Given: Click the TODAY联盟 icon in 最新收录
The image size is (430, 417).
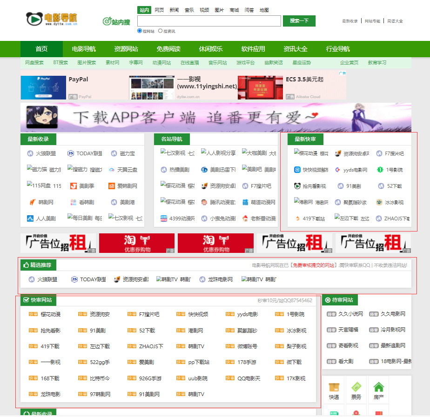Looking at the screenshot, I should pyautogui.click(x=70, y=153).
